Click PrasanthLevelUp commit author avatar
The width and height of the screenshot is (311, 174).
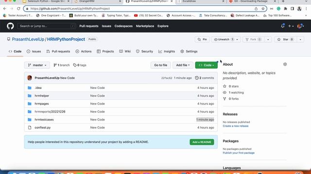click(x=30, y=78)
